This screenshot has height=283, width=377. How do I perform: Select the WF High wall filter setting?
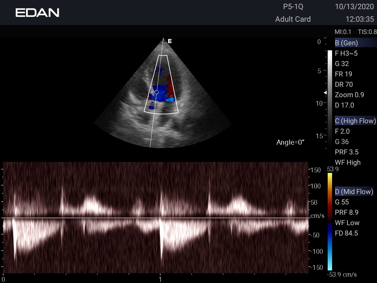[x=348, y=162]
